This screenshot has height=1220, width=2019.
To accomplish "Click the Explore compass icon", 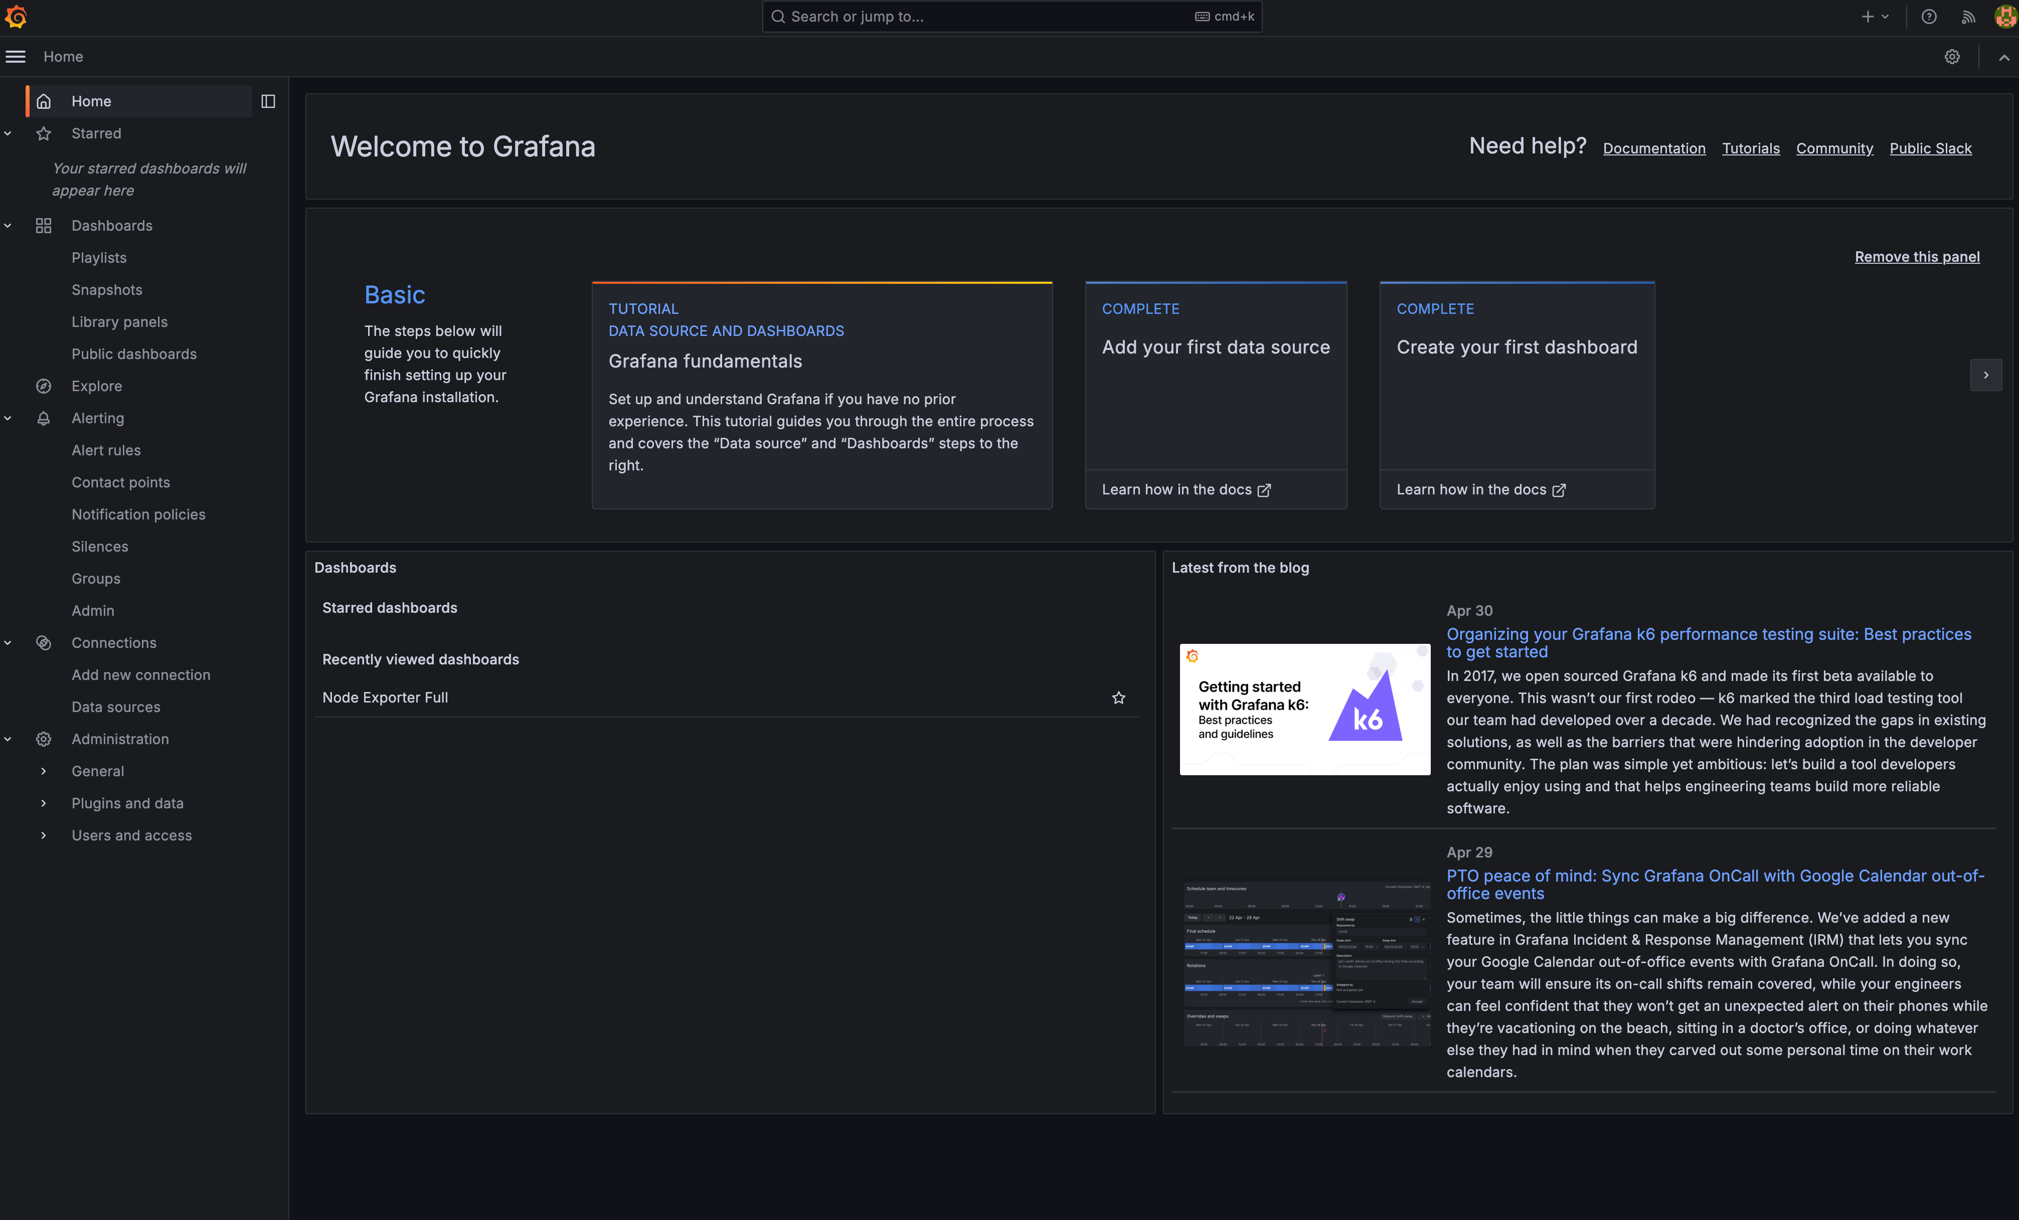I will pos(44,386).
